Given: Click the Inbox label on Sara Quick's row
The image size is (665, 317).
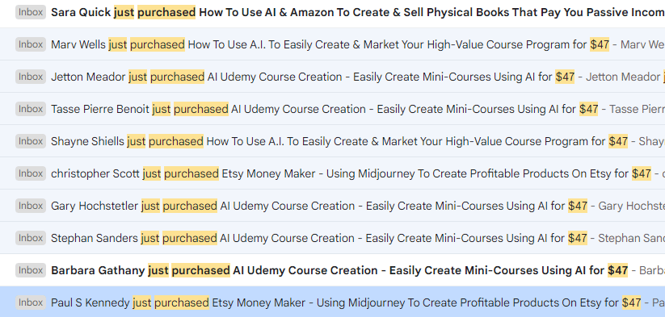Looking at the screenshot, I should (x=31, y=12).
